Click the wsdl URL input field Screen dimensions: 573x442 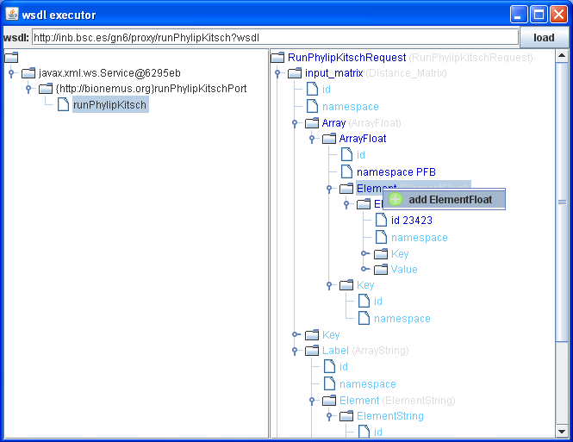click(274, 37)
